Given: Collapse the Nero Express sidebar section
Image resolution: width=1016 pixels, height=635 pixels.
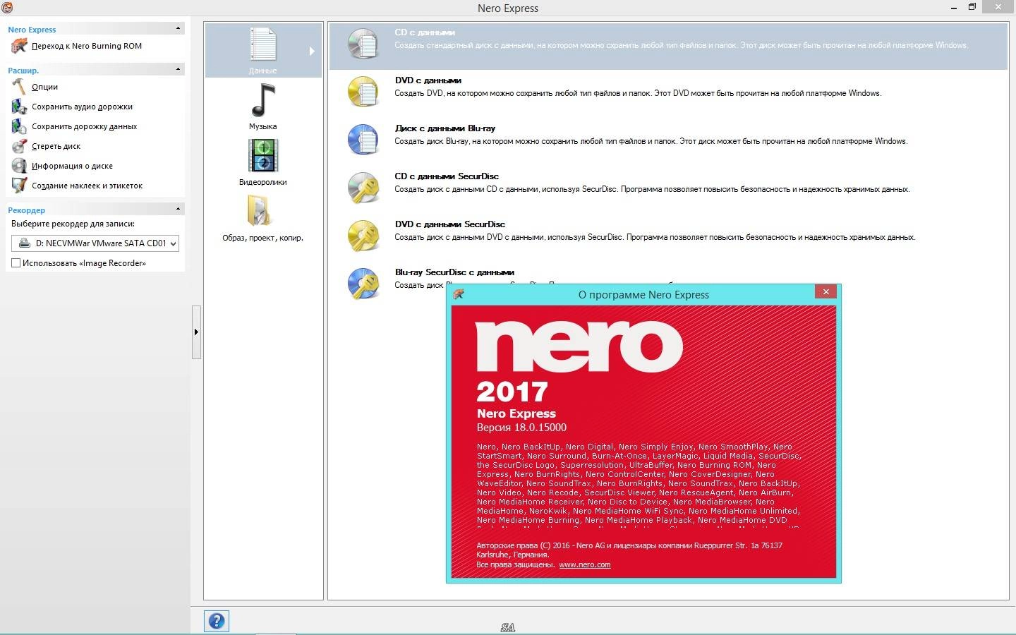Looking at the screenshot, I should click(x=178, y=28).
